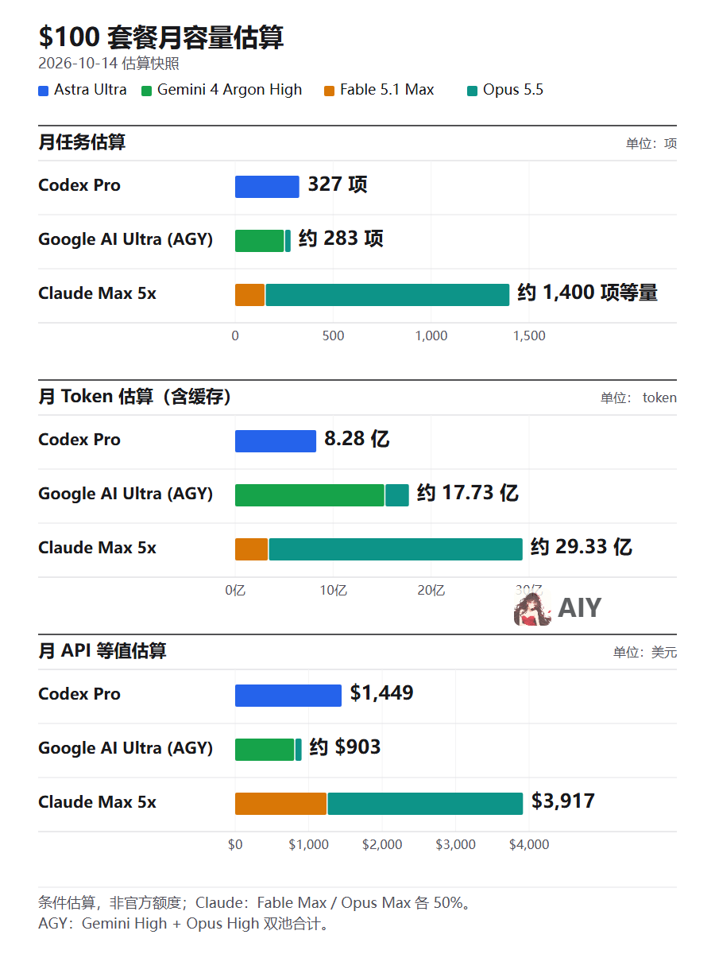This screenshot has width=715, height=954.
Task: Select the Codex Pro 327 项 blue bar
Action: pyautogui.click(x=267, y=187)
